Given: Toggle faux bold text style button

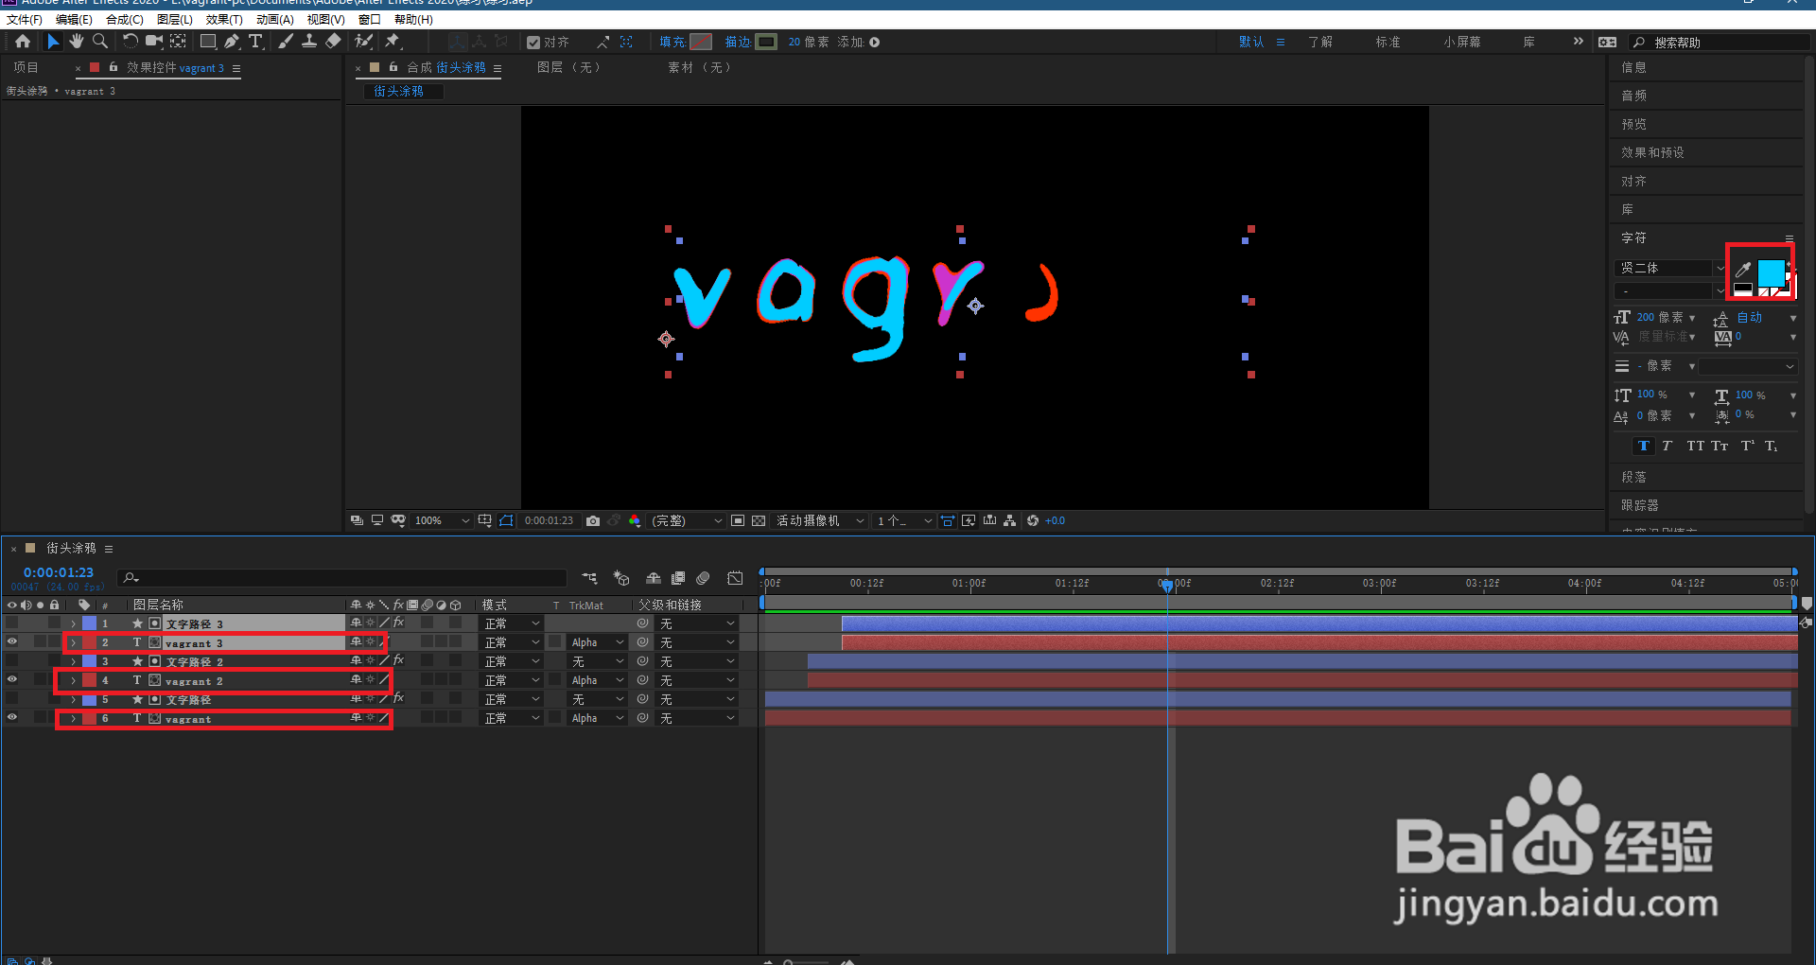Looking at the screenshot, I should point(1643,446).
